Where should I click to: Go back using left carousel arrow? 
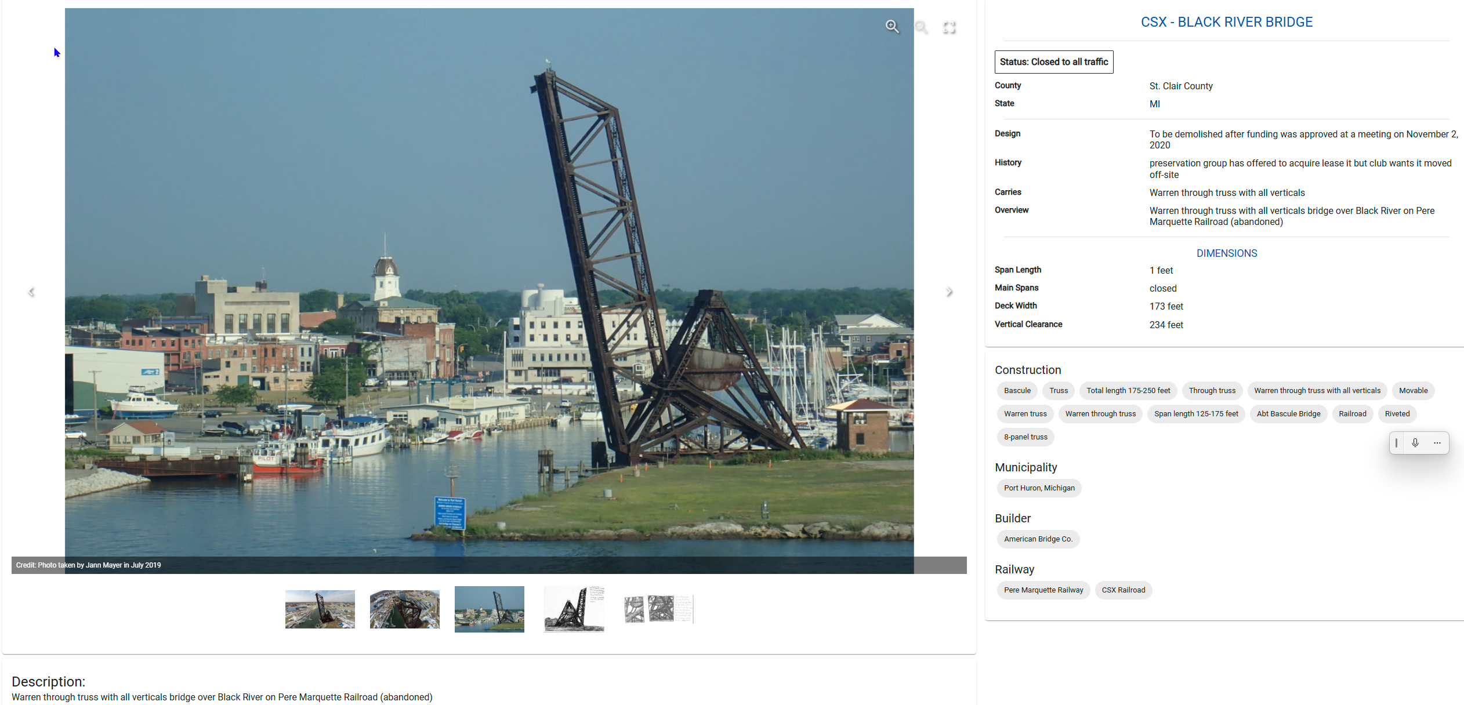[31, 292]
